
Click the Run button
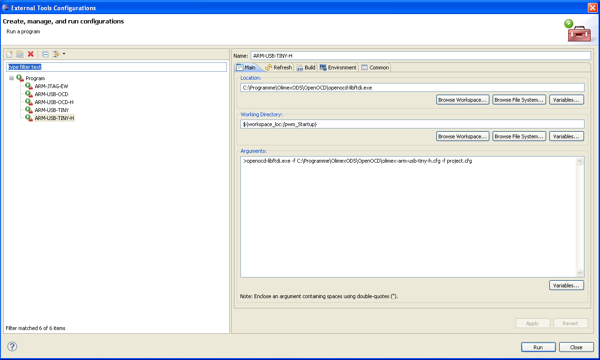click(x=538, y=347)
